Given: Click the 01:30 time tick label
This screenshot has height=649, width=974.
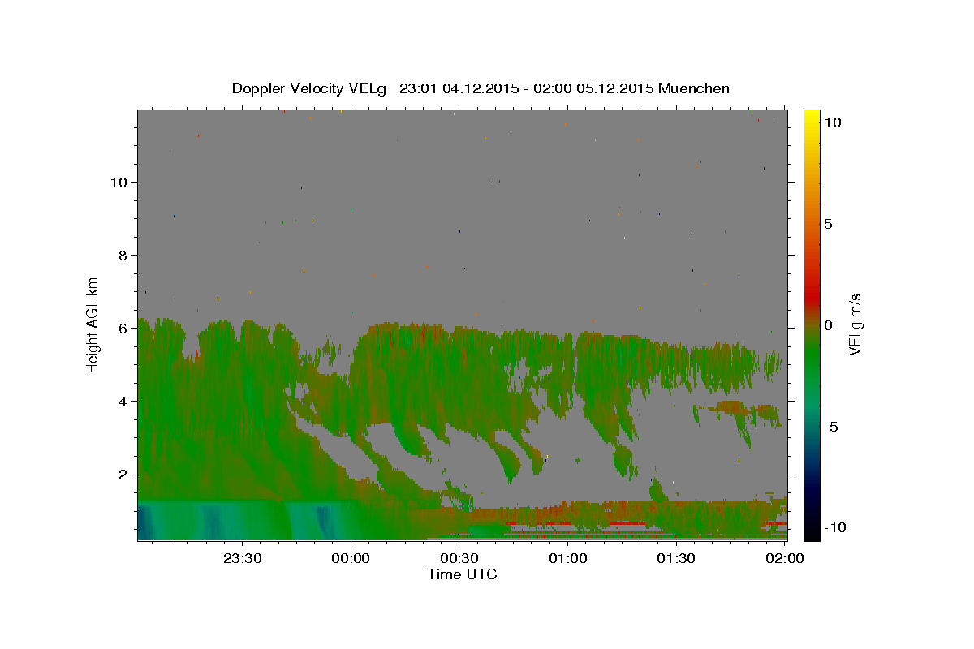Looking at the screenshot, I should [x=676, y=558].
